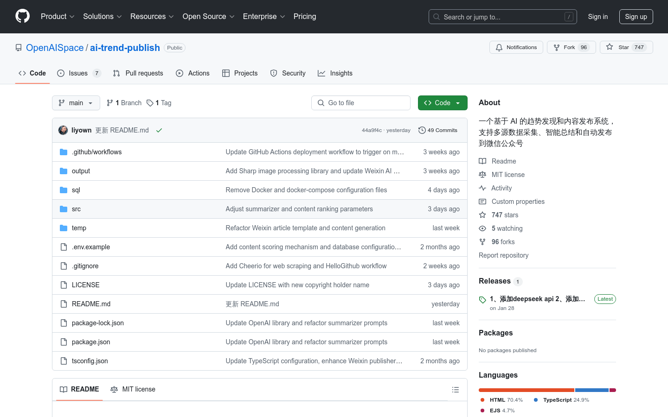Click the green commit status checkmark
This screenshot has width=668, height=417.
[x=159, y=131]
